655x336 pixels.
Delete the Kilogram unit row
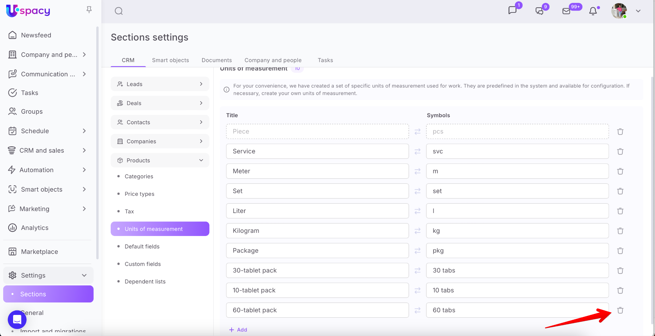[x=620, y=231]
